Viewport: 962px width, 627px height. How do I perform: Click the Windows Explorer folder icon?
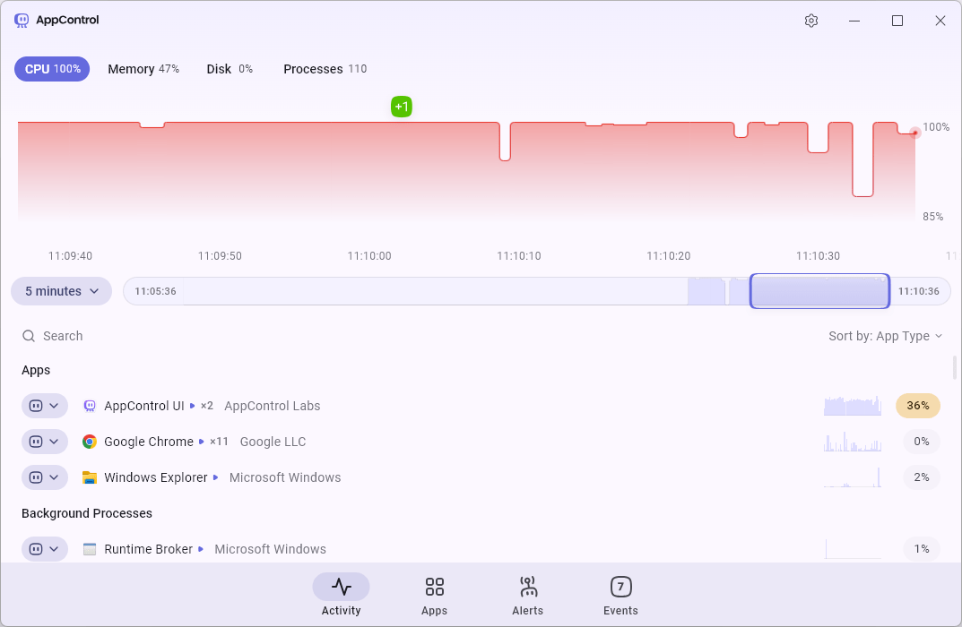(x=90, y=477)
